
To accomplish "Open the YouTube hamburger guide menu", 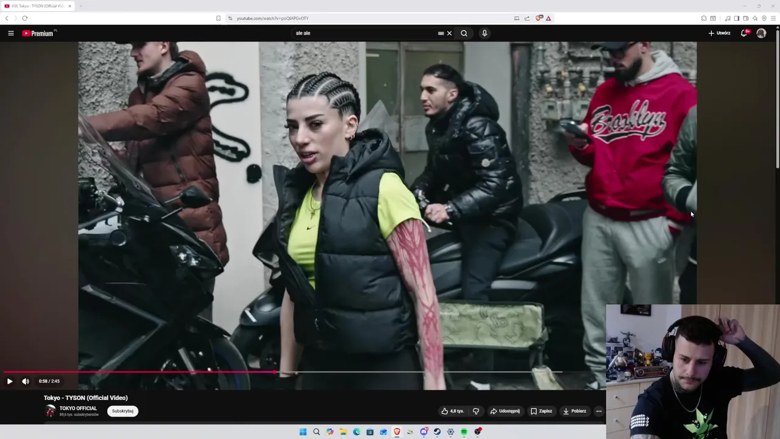I will [x=11, y=33].
